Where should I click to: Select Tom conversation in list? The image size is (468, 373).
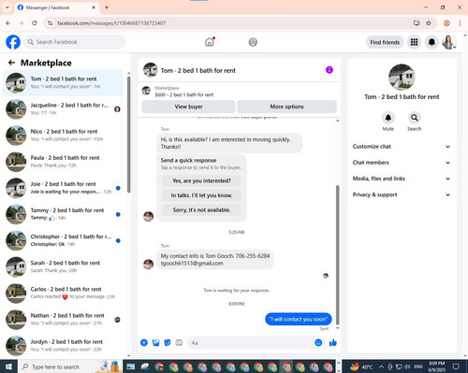(64, 82)
